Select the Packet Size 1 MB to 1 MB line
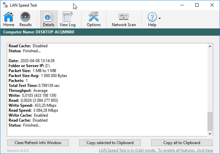 (x=32, y=71)
